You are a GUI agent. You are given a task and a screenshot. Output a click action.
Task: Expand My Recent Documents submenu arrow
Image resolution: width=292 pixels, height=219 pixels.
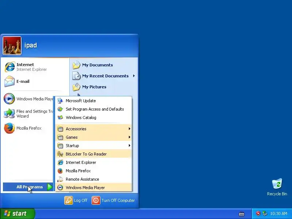(x=134, y=76)
